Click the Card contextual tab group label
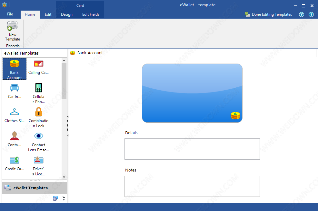Image resolution: width=318 pixels, height=211 pixels. 80,5
